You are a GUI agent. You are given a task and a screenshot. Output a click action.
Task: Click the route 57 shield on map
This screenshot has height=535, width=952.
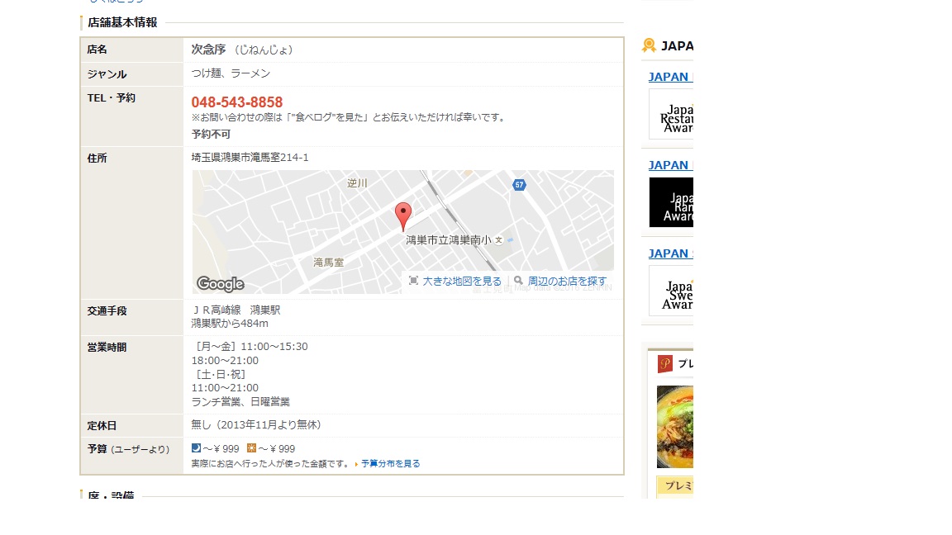pyautogui.click(x=519, y=185)
